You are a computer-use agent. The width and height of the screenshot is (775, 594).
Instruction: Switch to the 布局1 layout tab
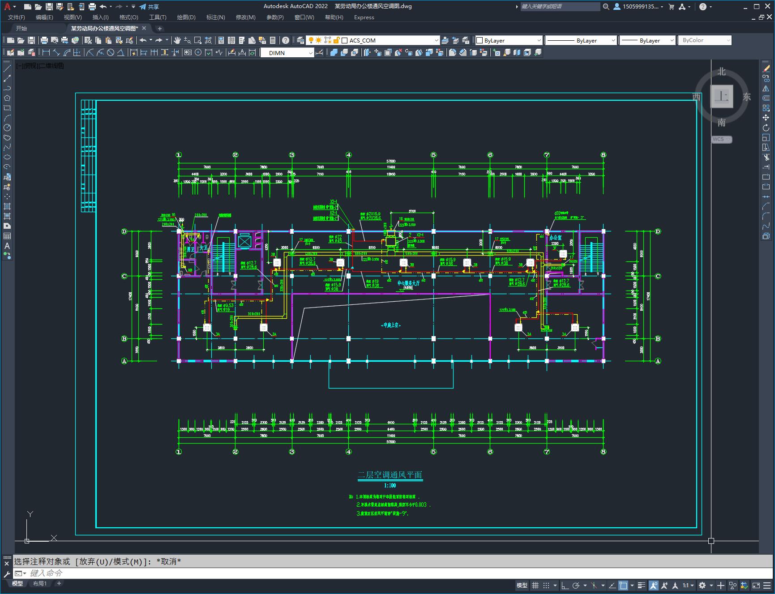click(40, 583)
